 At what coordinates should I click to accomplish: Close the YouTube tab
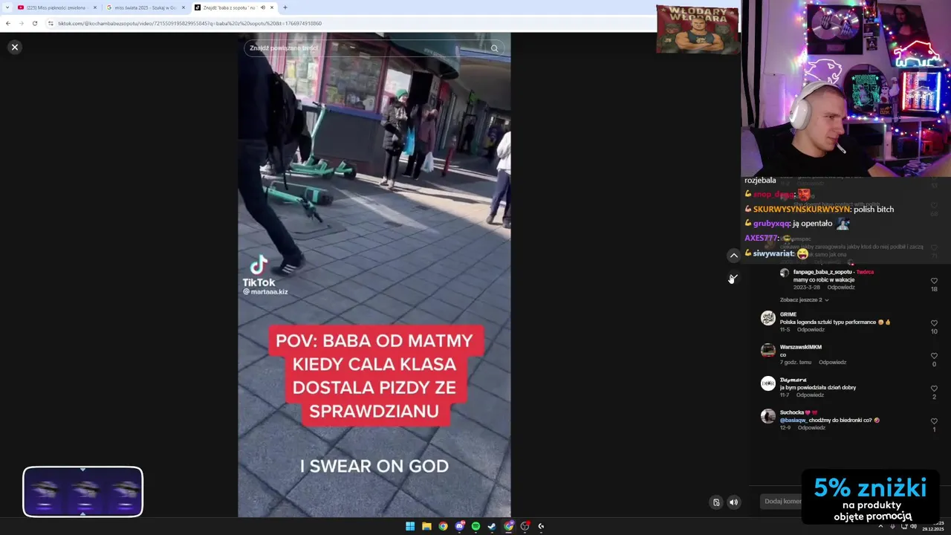(95, 7)
